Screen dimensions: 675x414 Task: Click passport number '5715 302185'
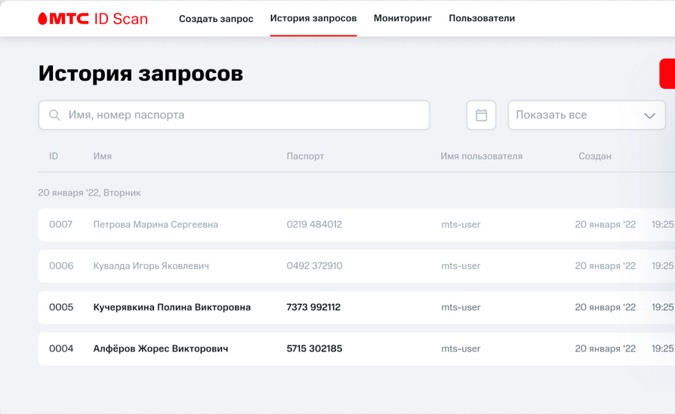coord(314,348)
